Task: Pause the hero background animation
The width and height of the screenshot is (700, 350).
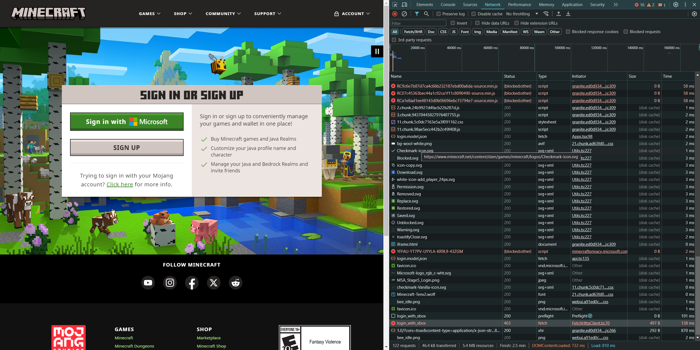Action: pos(377,51)
